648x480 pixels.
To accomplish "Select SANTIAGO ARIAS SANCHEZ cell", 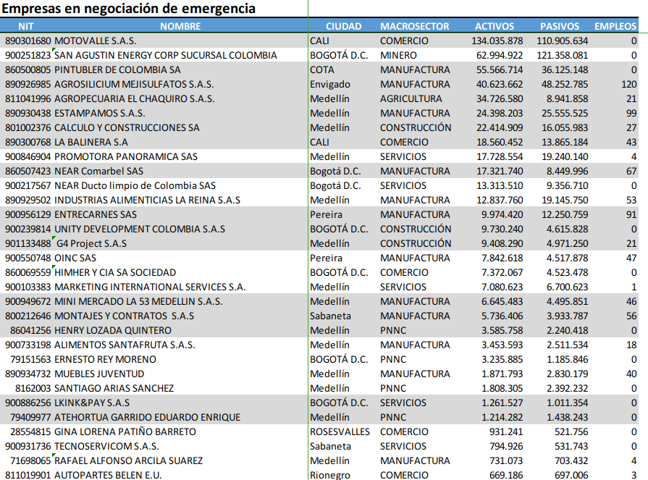I will tap(114, 388).
